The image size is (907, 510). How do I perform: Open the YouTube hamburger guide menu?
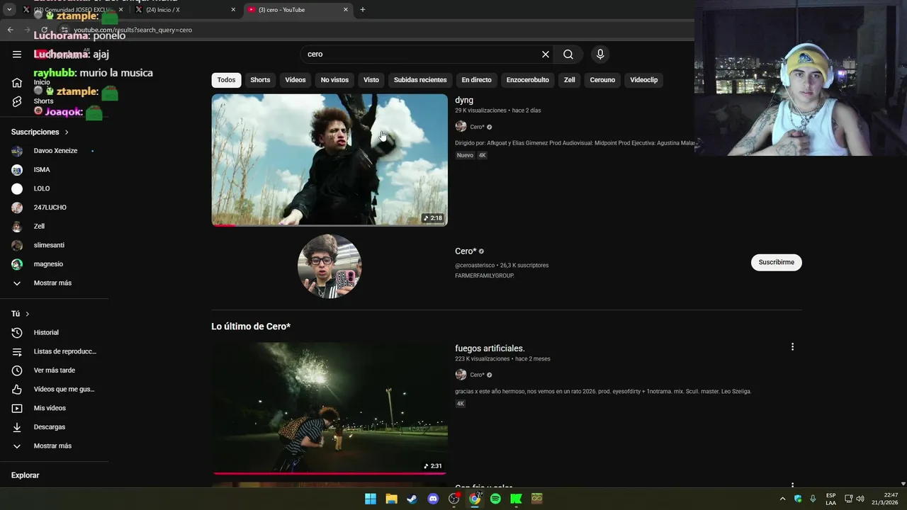click(17, 55)
